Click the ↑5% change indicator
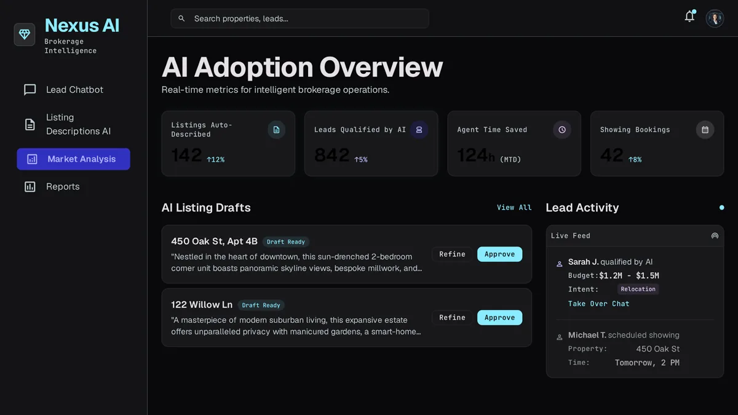The image size is (738, 415). pyautogui.click(x=360, y=160)
